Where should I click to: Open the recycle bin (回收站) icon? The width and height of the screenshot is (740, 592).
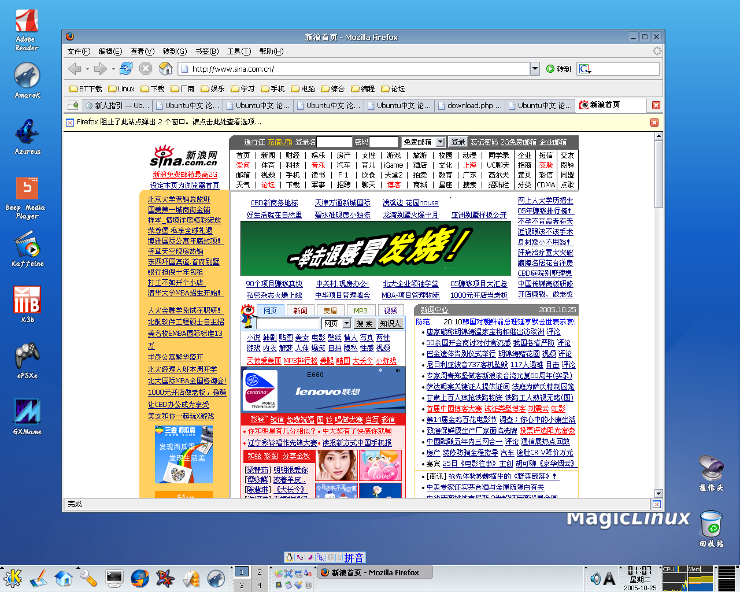tap(711, 528)
